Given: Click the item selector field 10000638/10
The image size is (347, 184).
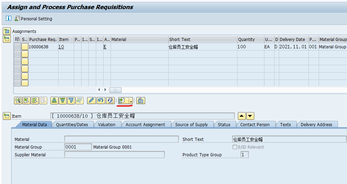Looking at the screenshot, I should point(142,116).
